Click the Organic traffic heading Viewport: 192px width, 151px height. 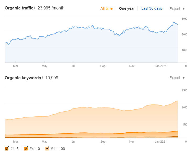(19, 8)
